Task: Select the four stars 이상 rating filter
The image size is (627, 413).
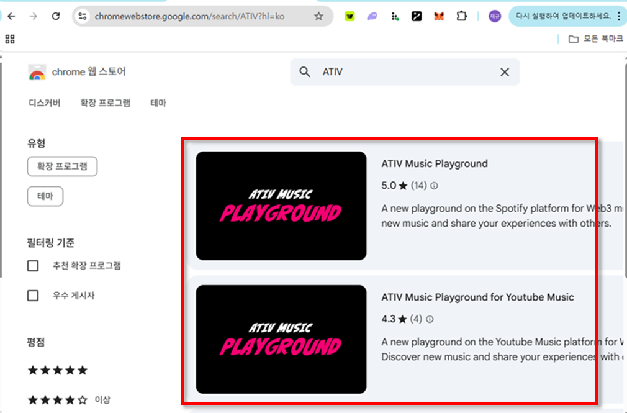Action: coord(69,400)
